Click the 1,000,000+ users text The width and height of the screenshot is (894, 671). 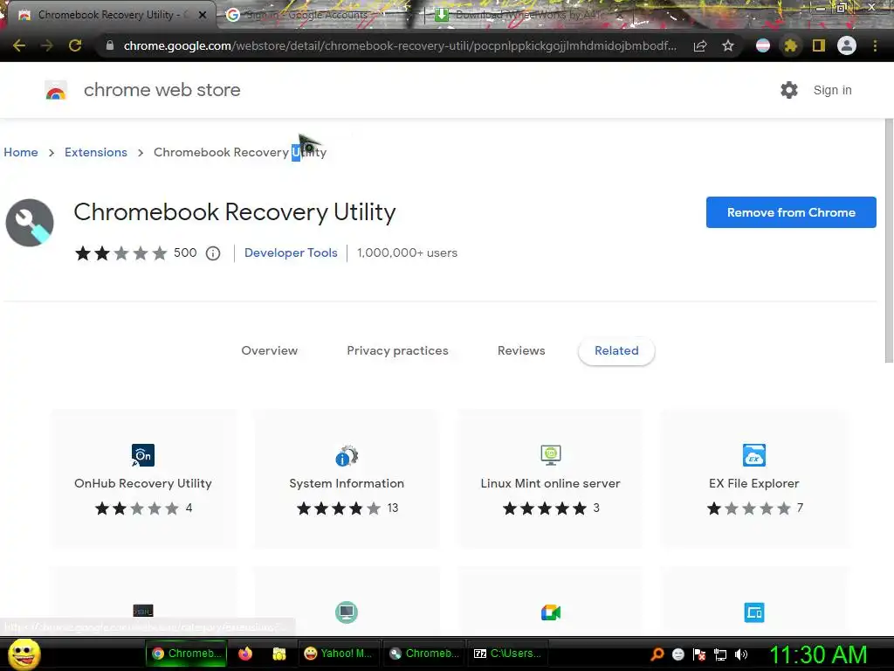click(407, 252)
